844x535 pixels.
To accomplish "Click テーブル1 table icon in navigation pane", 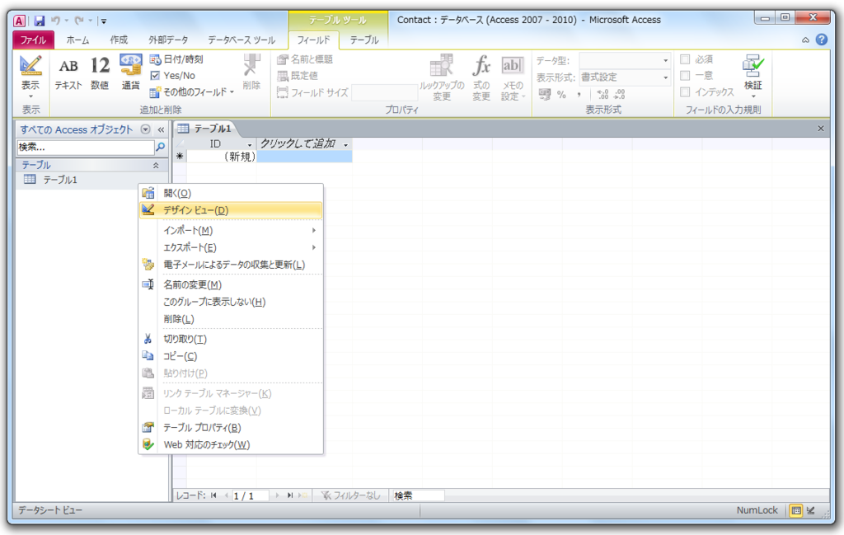I will click(x=30, y=179).
